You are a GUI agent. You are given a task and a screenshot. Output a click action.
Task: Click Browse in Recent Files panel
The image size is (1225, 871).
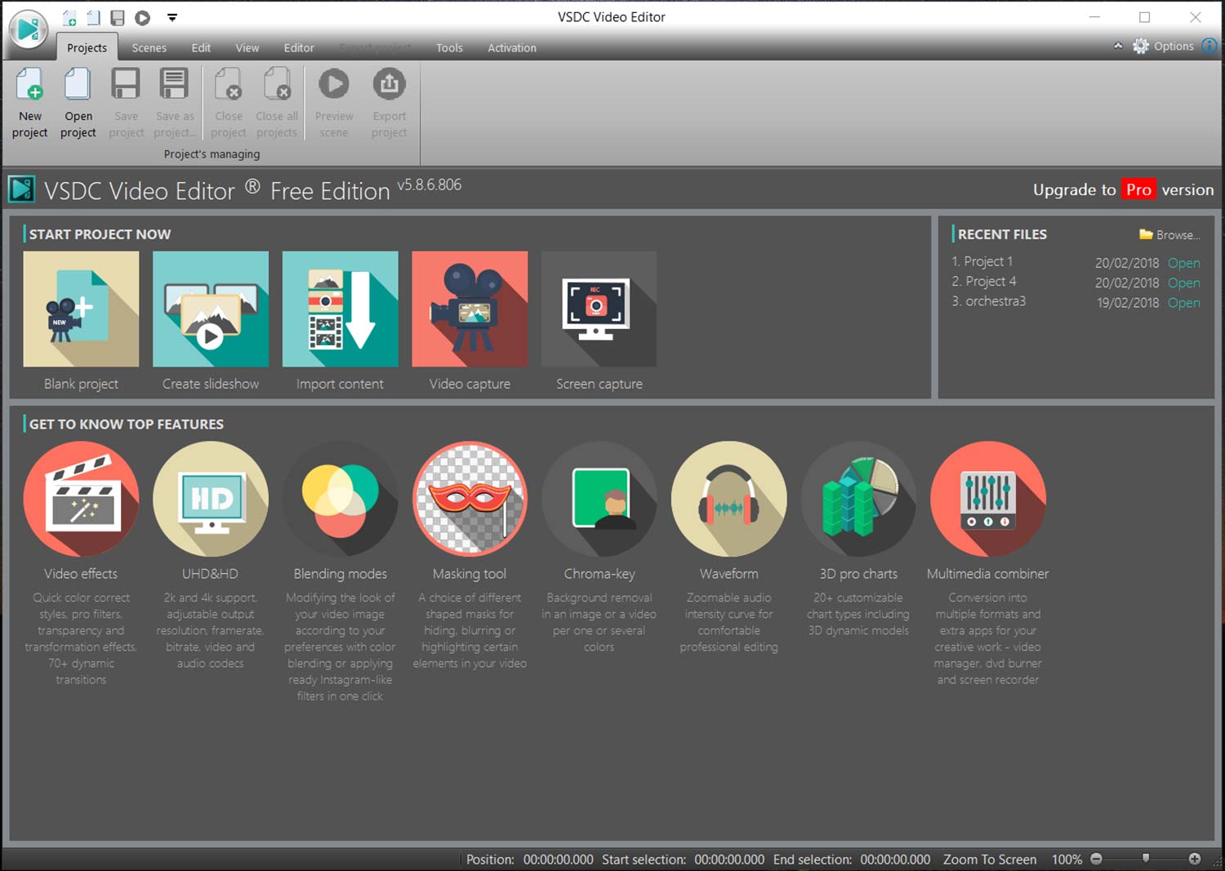tap(1169, 235)
